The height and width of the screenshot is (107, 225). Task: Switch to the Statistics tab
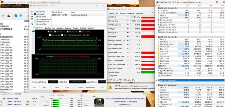(x=91, y=28)
